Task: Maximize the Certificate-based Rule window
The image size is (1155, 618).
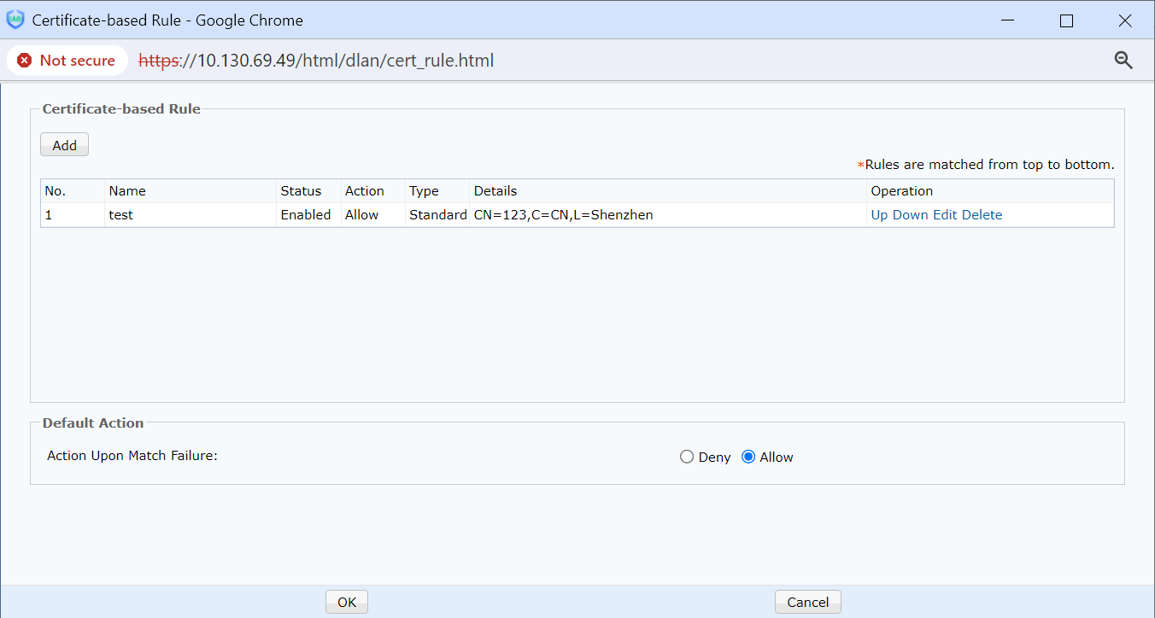Action: point(1066,20)
